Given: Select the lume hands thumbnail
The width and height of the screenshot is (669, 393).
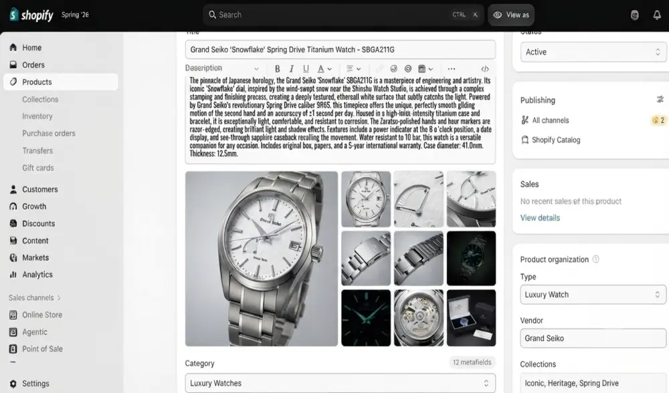Looking at the screenshot, I should tap(366, 318).
